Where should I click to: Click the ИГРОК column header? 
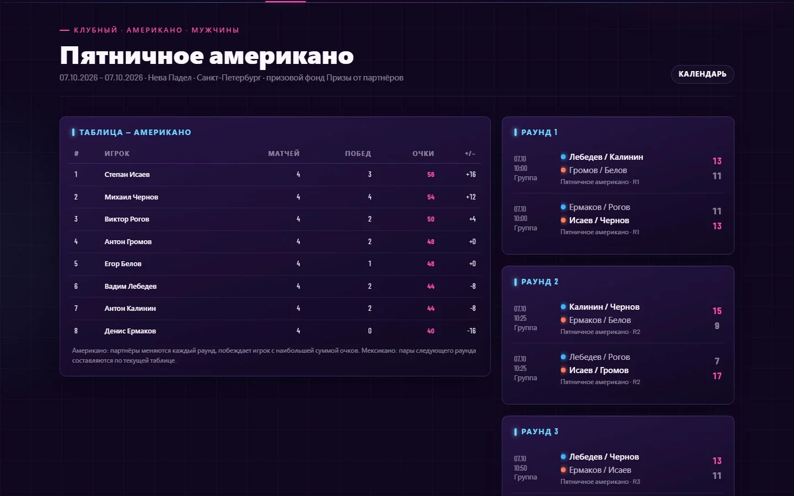pos(117,154)
